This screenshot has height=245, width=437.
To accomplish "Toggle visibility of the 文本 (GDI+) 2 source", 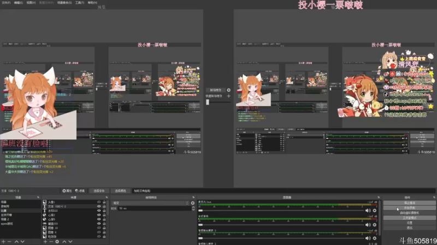I will click(99, 206).
